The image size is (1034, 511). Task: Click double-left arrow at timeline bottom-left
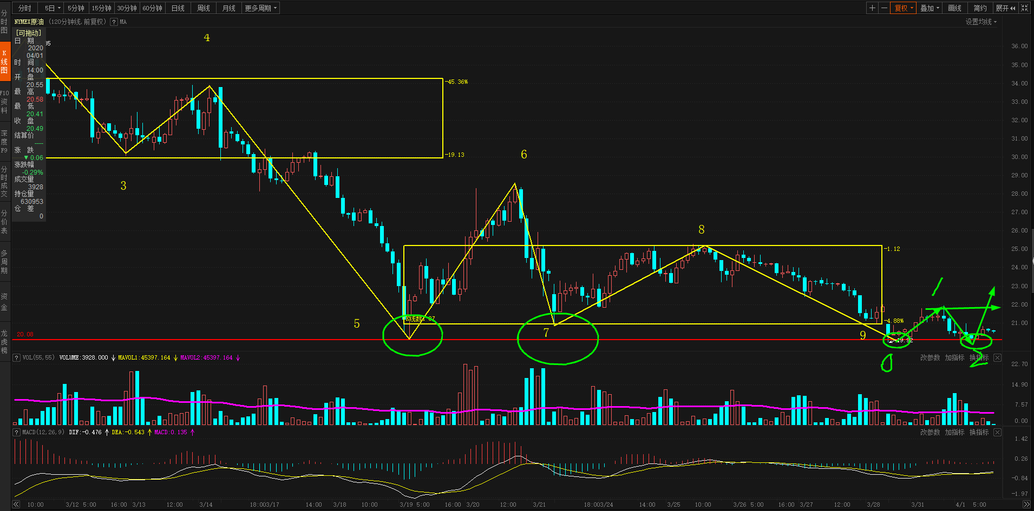(x=16, y=505)
